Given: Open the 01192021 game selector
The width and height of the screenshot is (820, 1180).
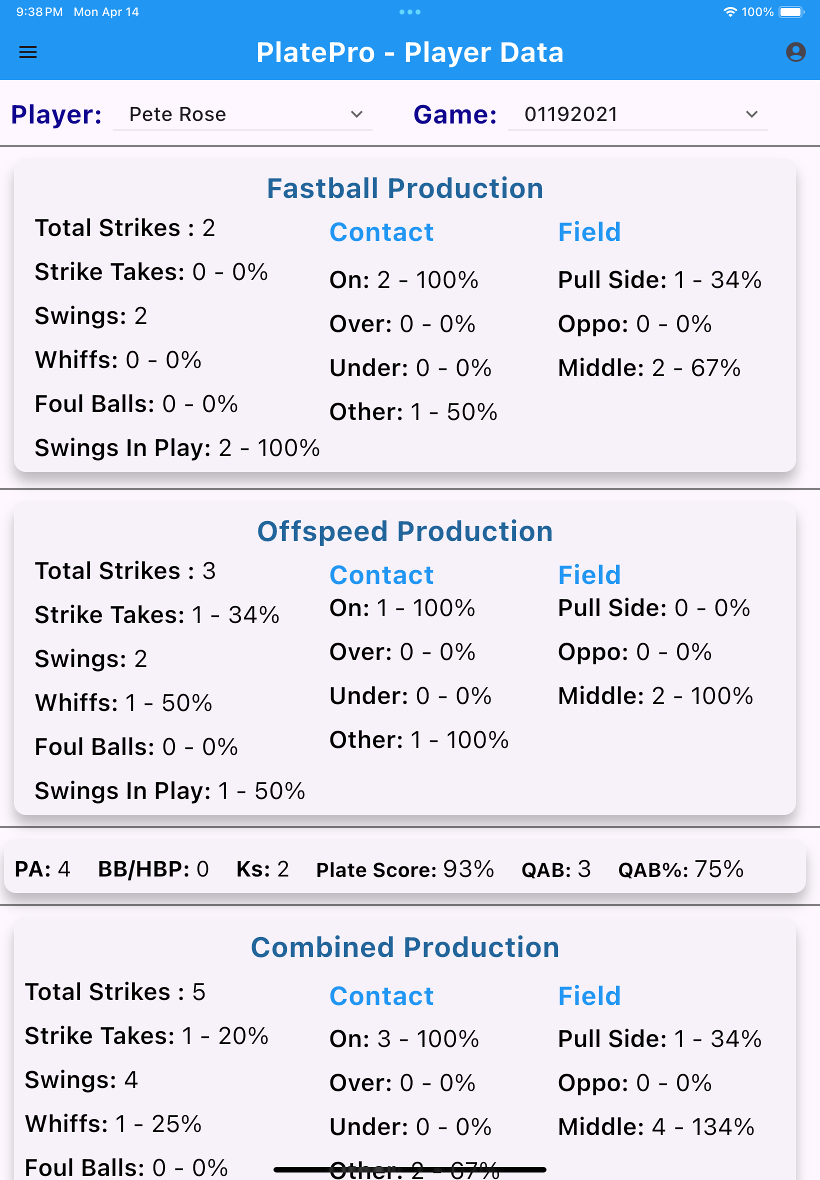Looking at the screenshot, I should pos(570,115).
